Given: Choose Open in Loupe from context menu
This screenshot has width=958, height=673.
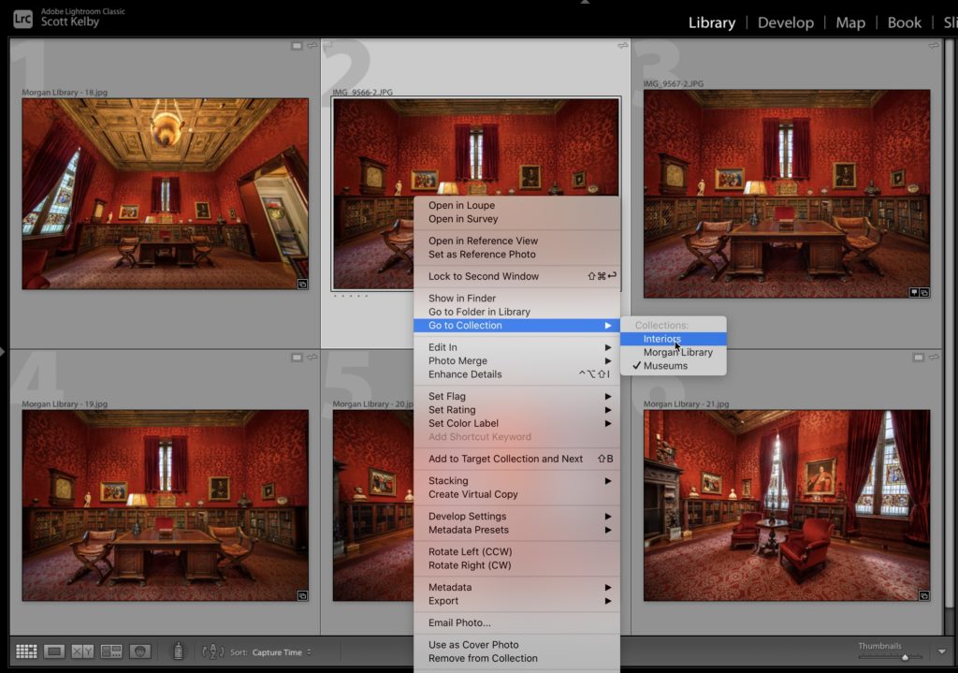Looking at the screenshot, I should 516,205.
